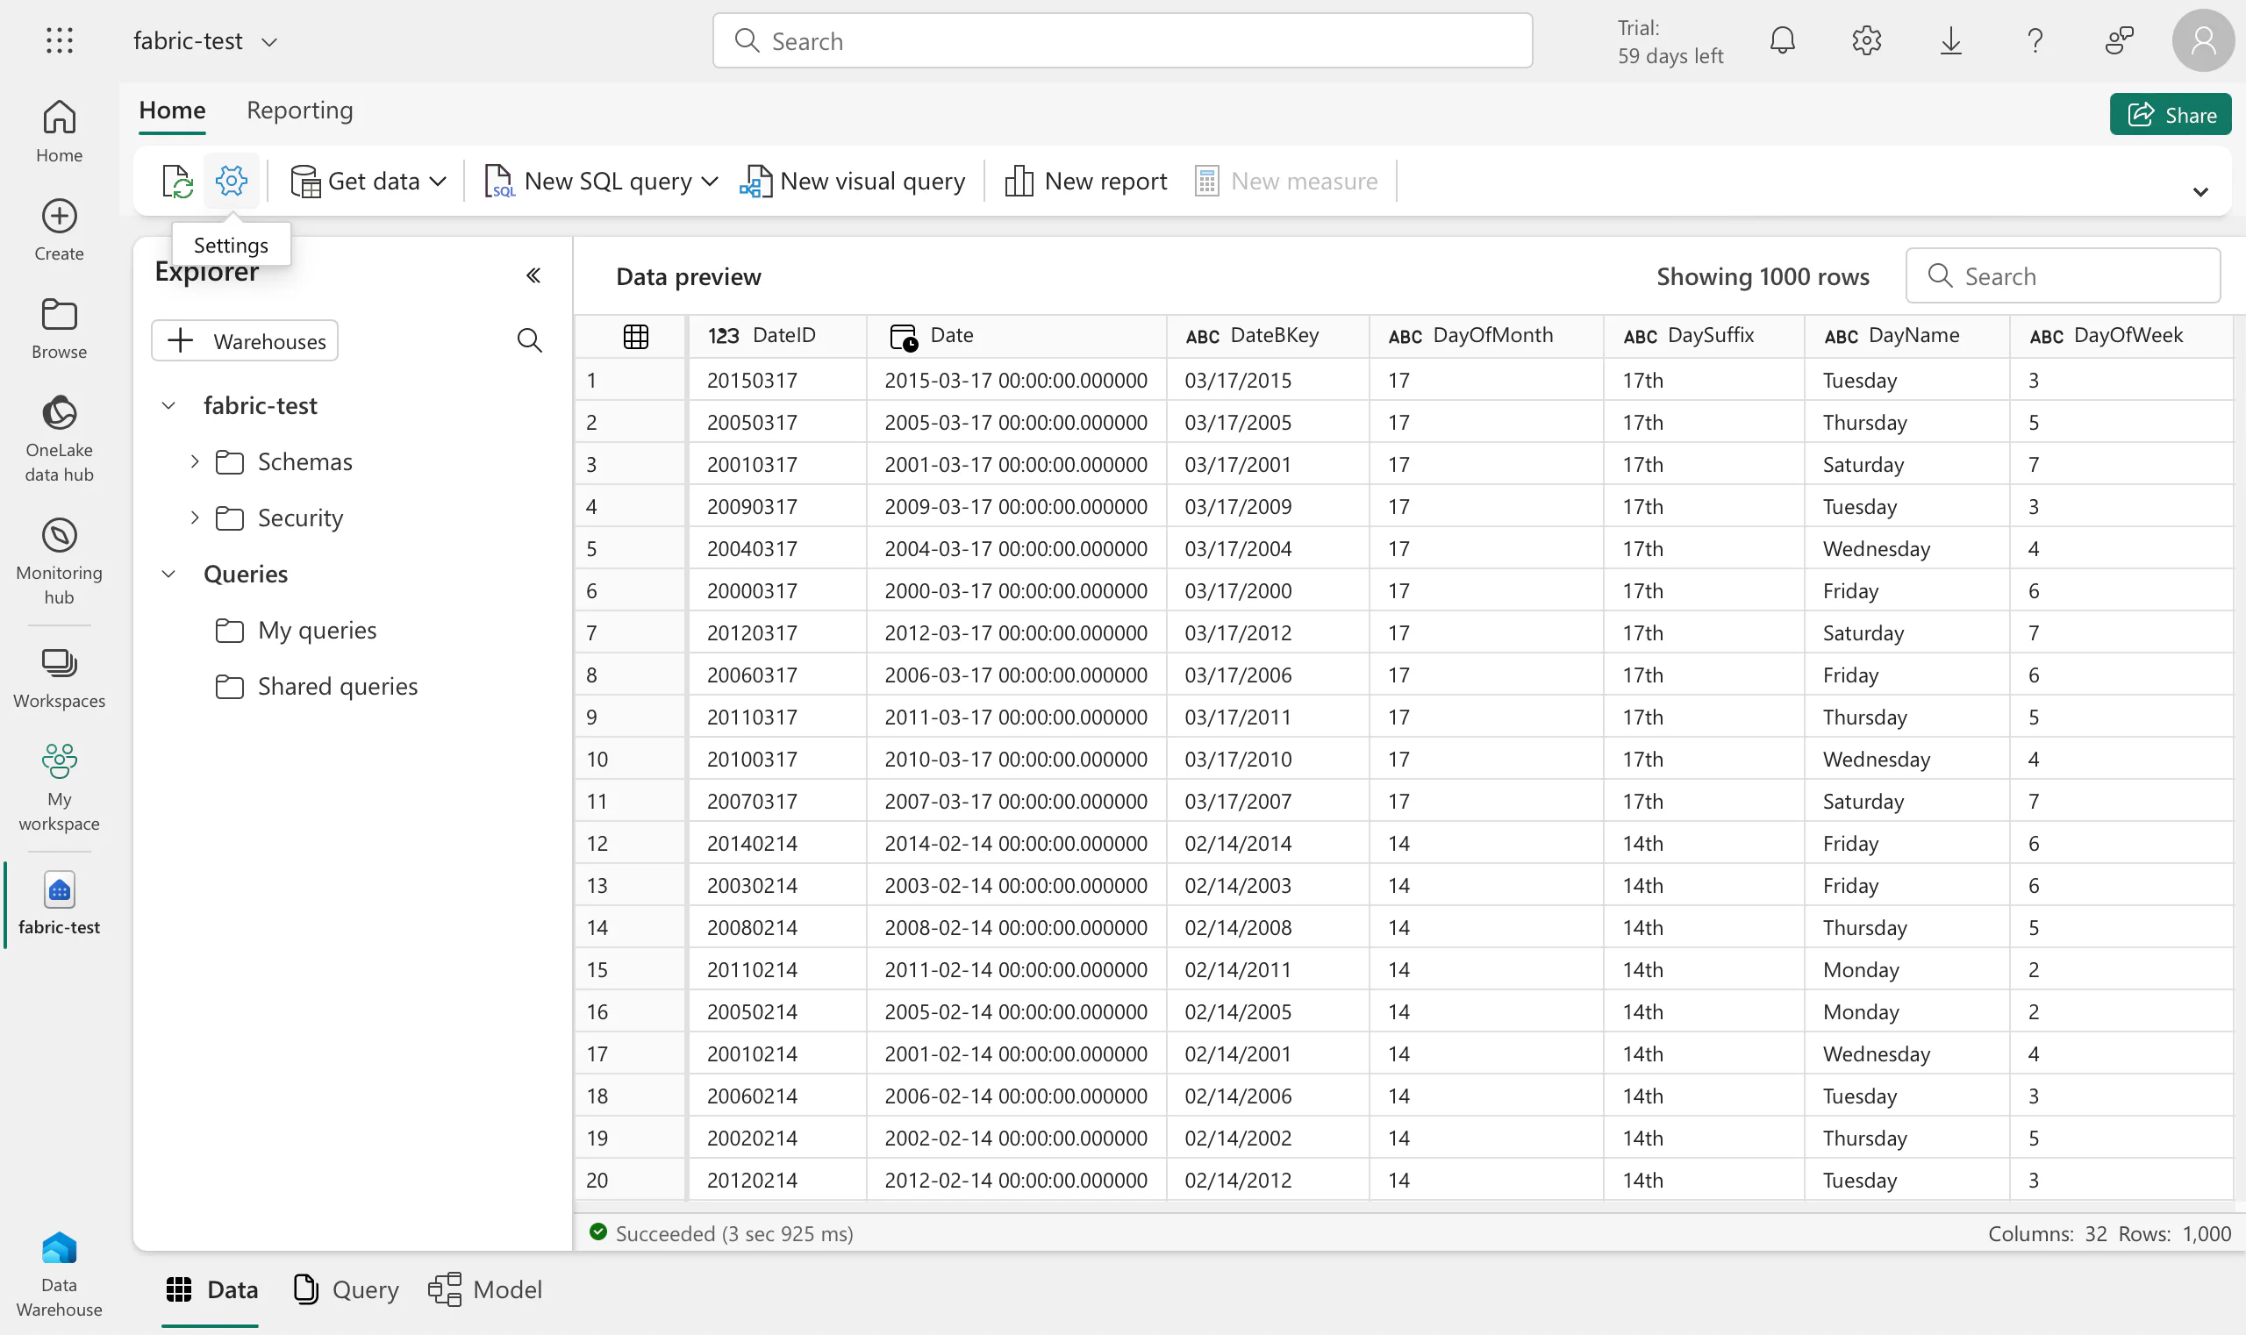Expand the ribbon with the right-side chevron

tap(2200, 191)
